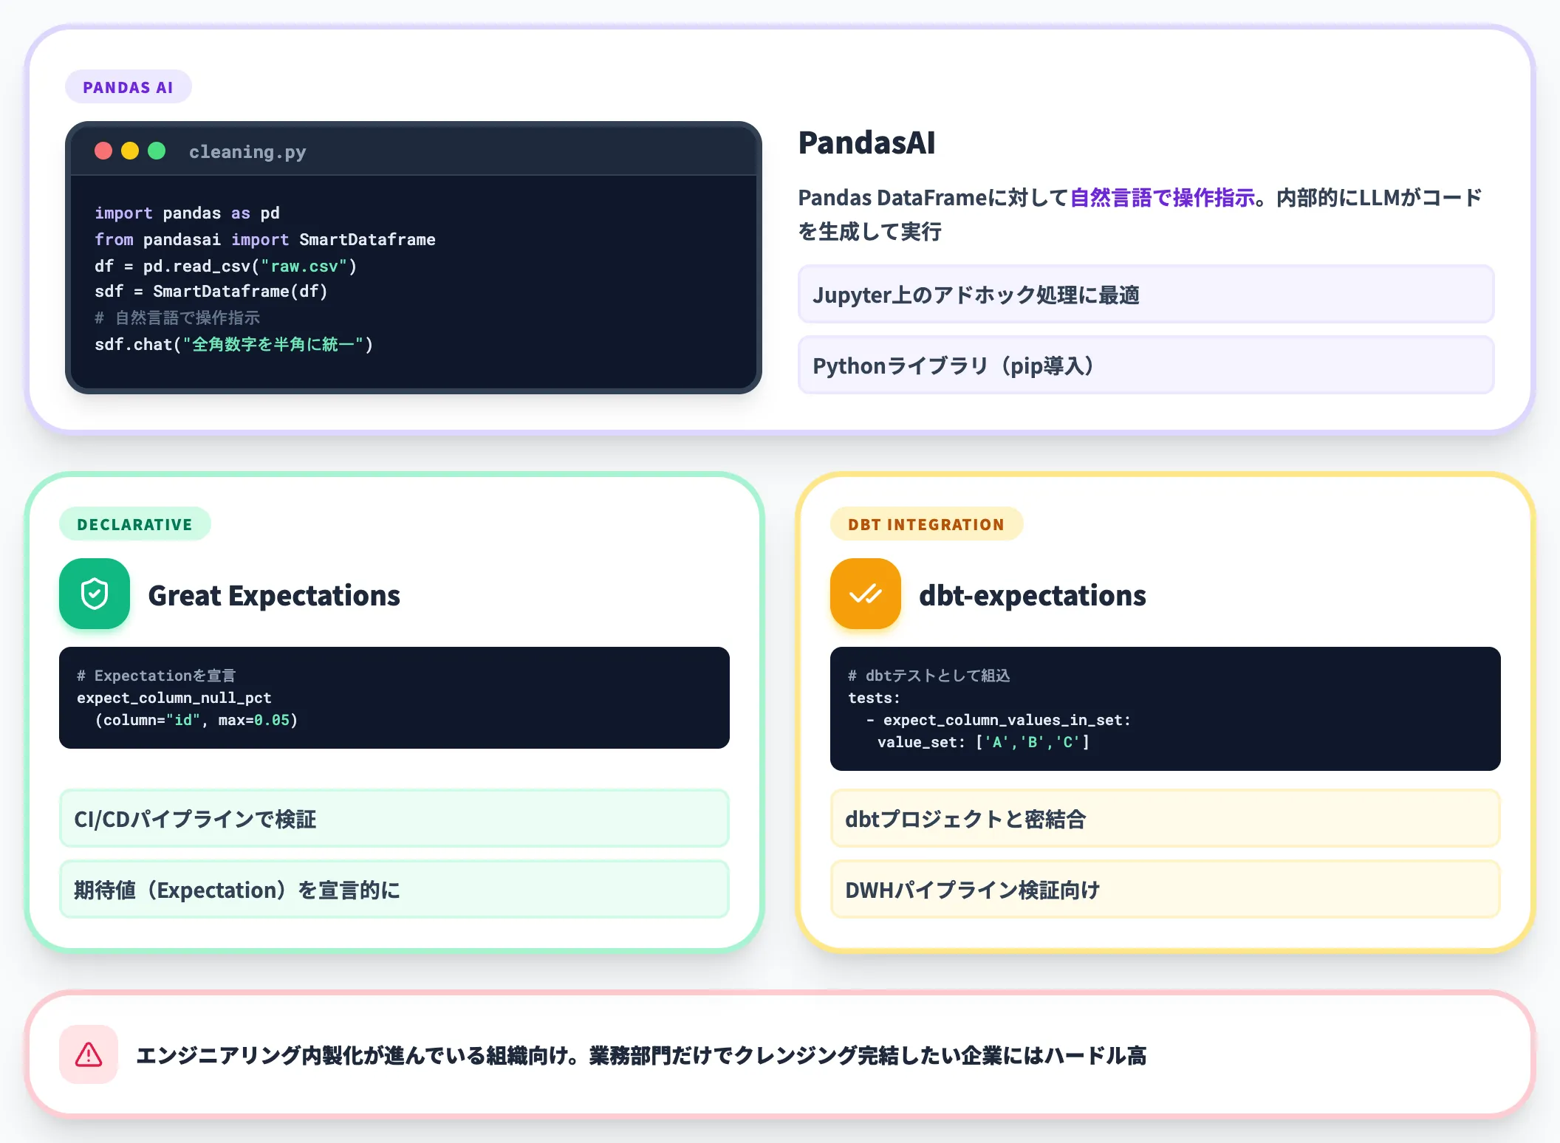Click the sdf.chat("全角数字を半角に統一") line
Viewport: 1560px width, 1143px height.
pyautogui.click(x=234, y=345)
